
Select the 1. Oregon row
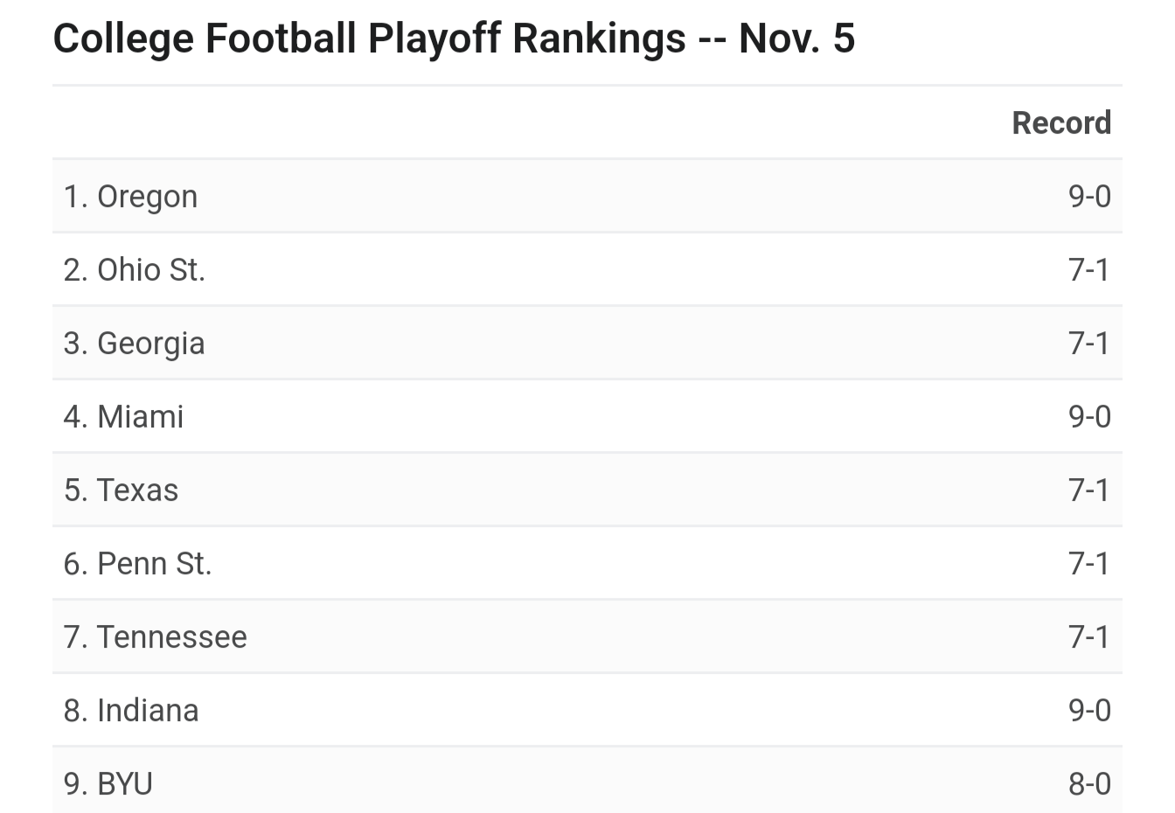(587, 196)
